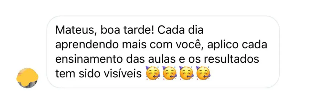This screenshot has height=111, width=319.
Task: Select the second party-face emoji in message
Action: pyautogui.click(x=170, y=73)
